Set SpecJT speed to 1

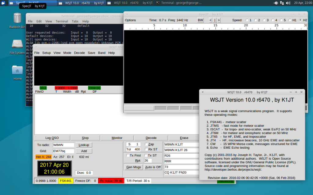coord(247,20)
